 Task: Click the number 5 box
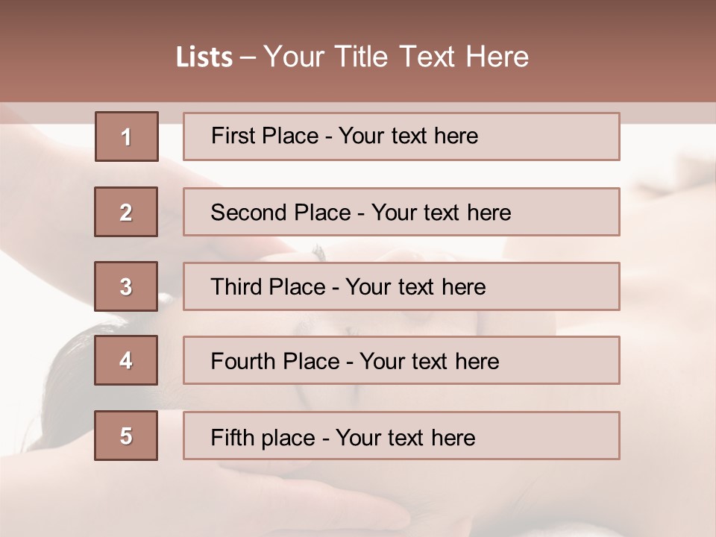pos(126,436)
